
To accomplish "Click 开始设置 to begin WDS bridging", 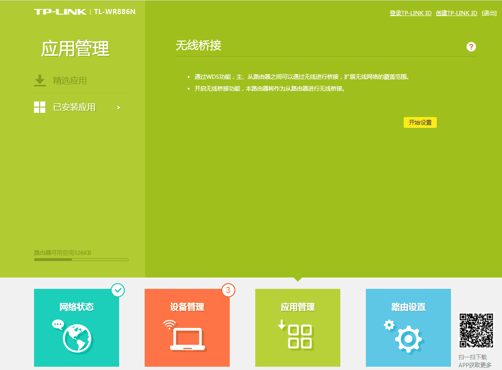I will pyautogui.click(x=420, y=122).
